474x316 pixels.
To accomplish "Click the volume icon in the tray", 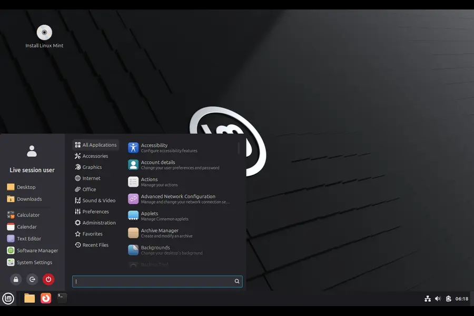I will click(x=438, y=298).
